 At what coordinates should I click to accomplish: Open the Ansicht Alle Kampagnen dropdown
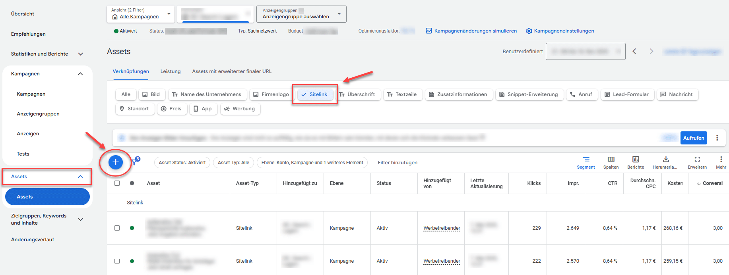141,14
